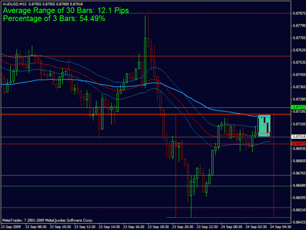Image resolution: width=306 pixels, height=230 pixels.
Task: Click the red 0.86970 price tag
Action: [299, 144]
